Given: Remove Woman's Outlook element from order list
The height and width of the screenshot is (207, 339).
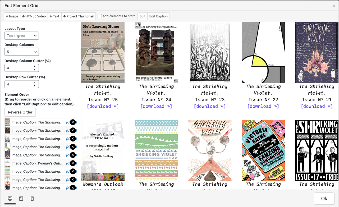Looking at the screenshot, I should 73,163.
